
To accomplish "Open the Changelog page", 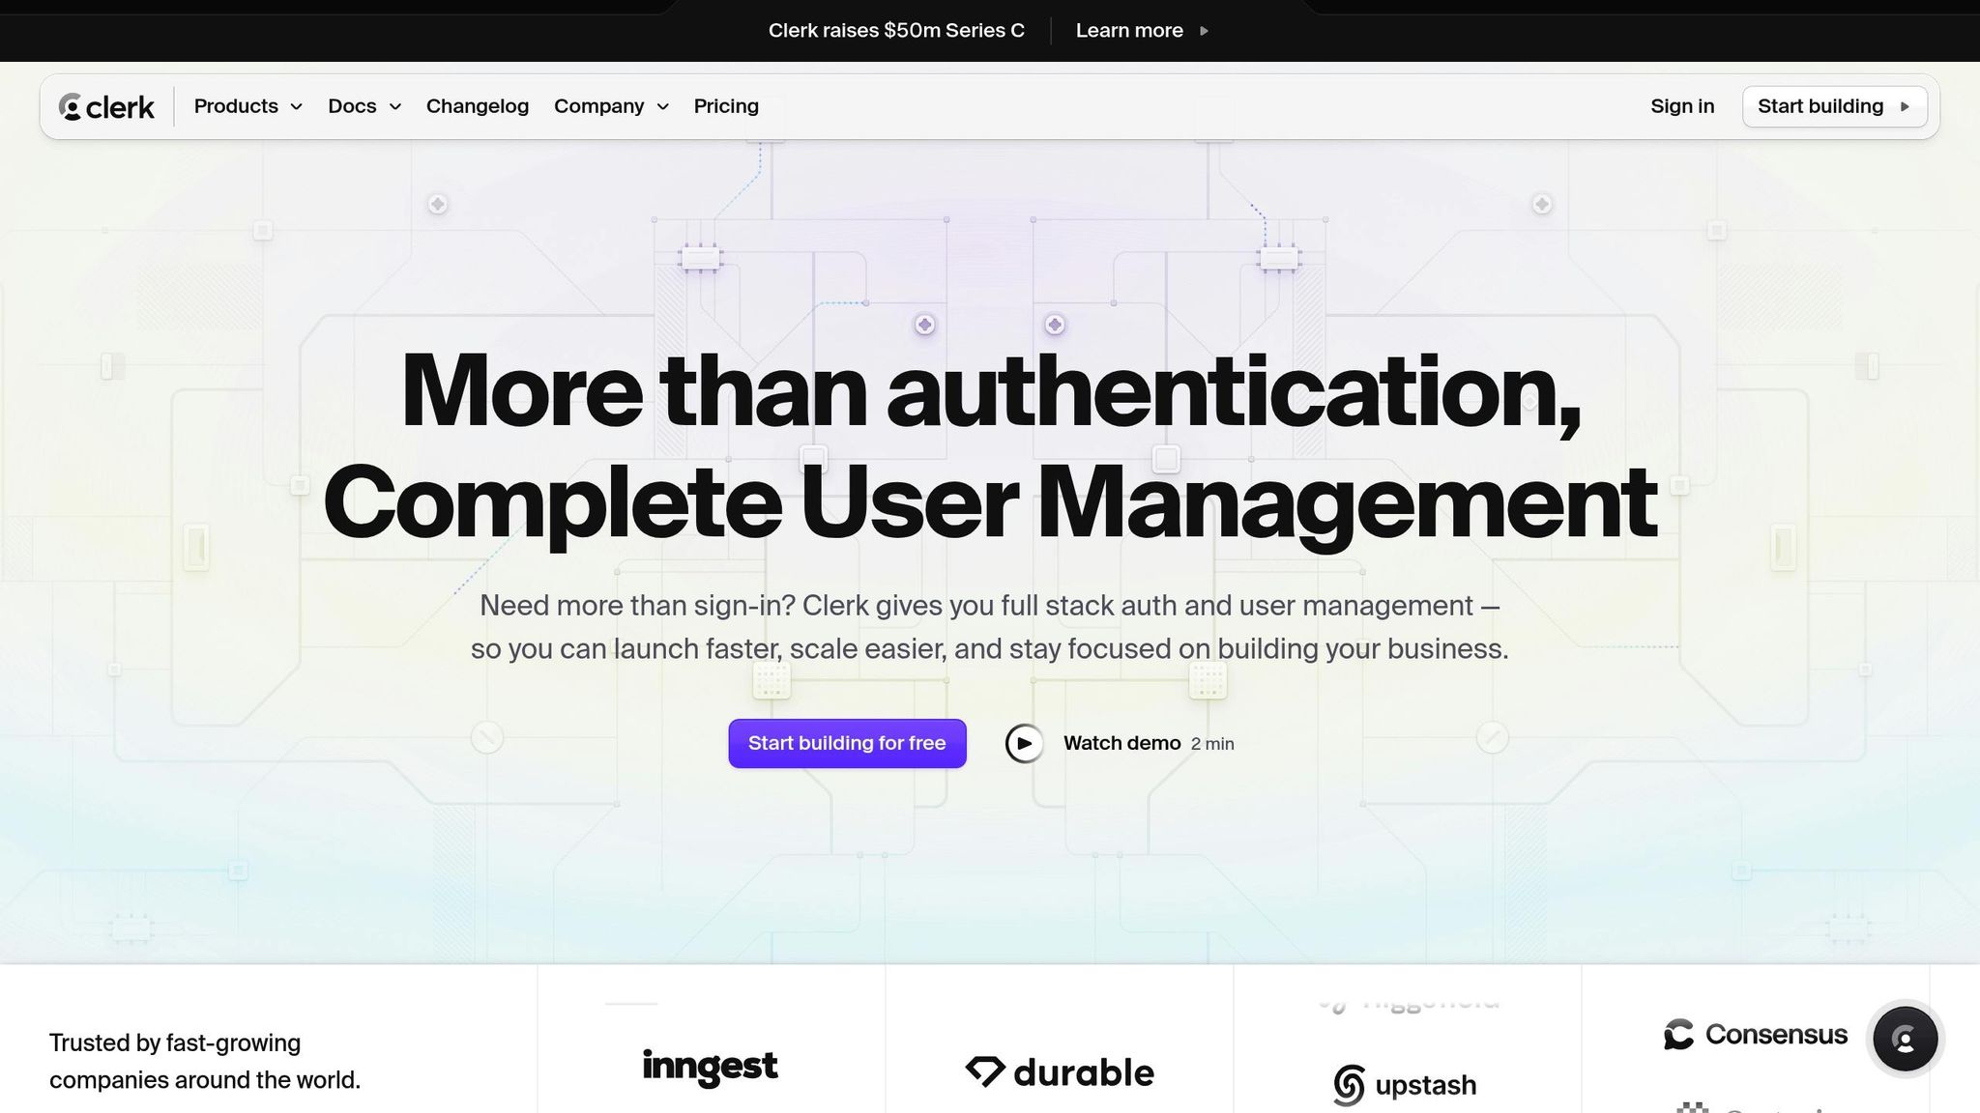I will [x=478, y=107].
